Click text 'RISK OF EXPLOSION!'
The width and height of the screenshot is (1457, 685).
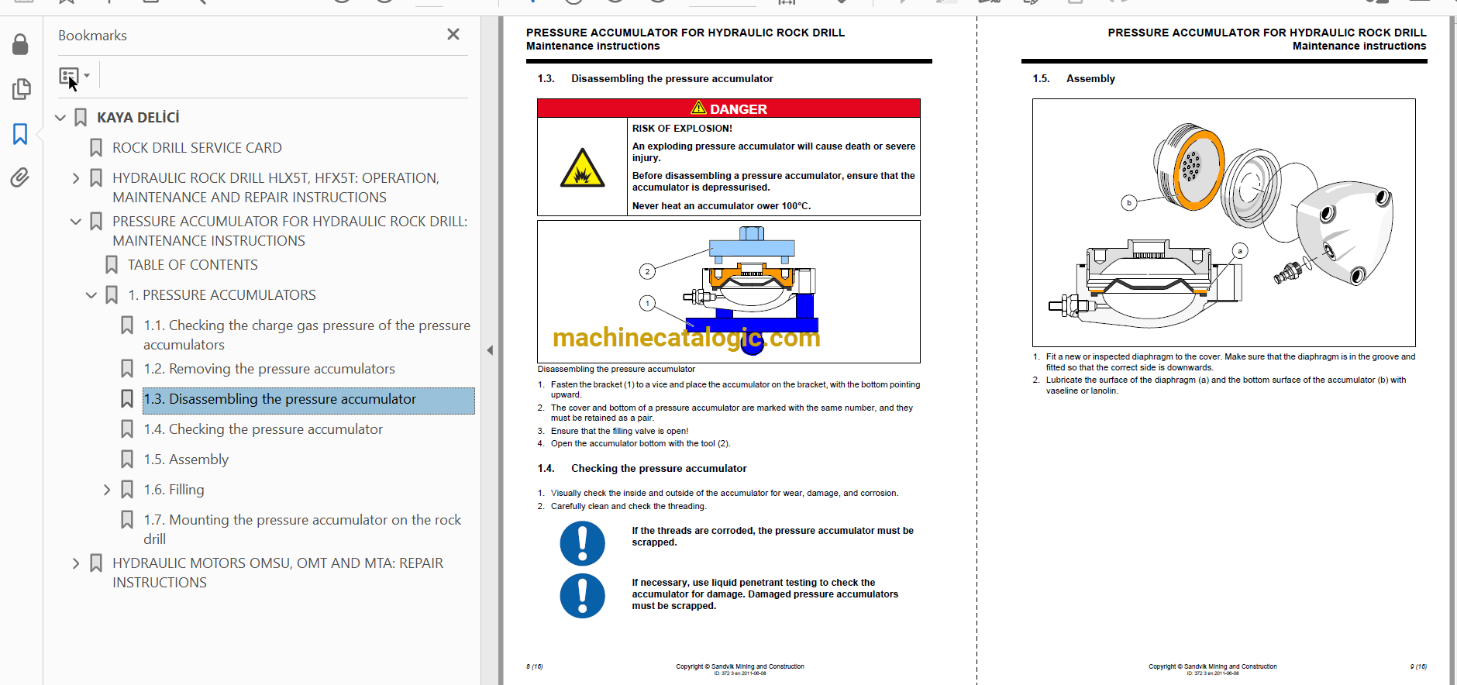click(x=682, y=129)
